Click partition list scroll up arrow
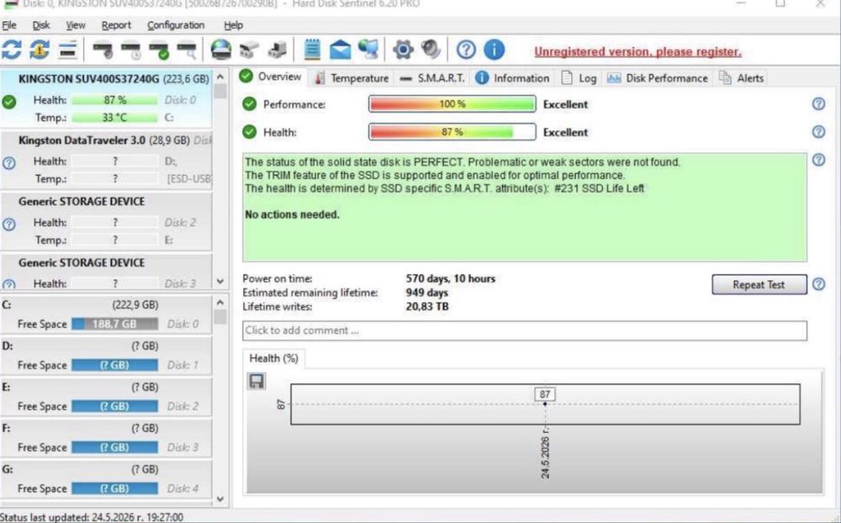841x523 pixels. (220, 303)
